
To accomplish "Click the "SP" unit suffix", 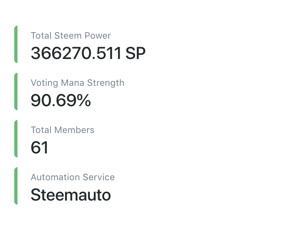I will point(135,53).
